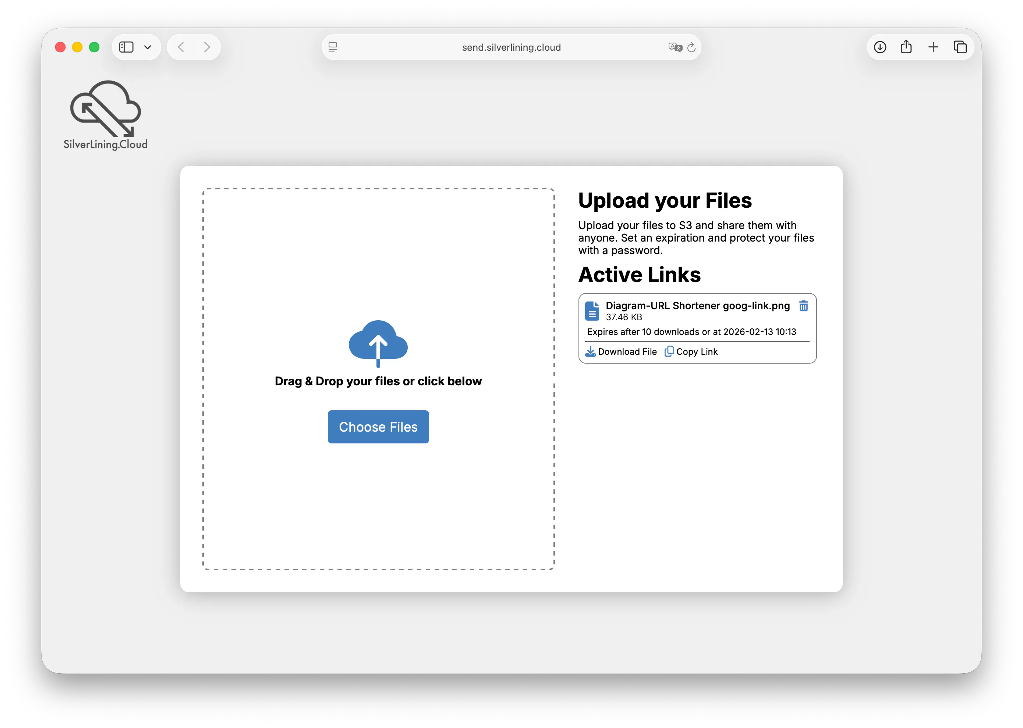This screenshot has width=1023, height=728.
Task: Toggle the Safari sidebar
Action: (127, 47)
